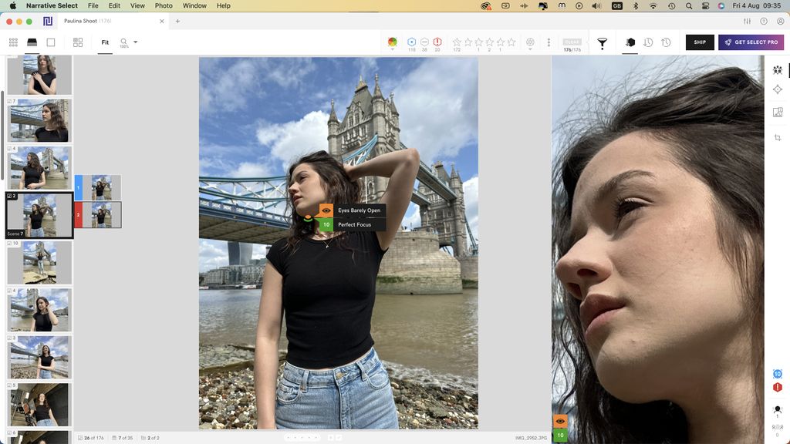Click the filter funnel icon in toolbar
Screen dimensions: 790x444
[x=603, y=43]
